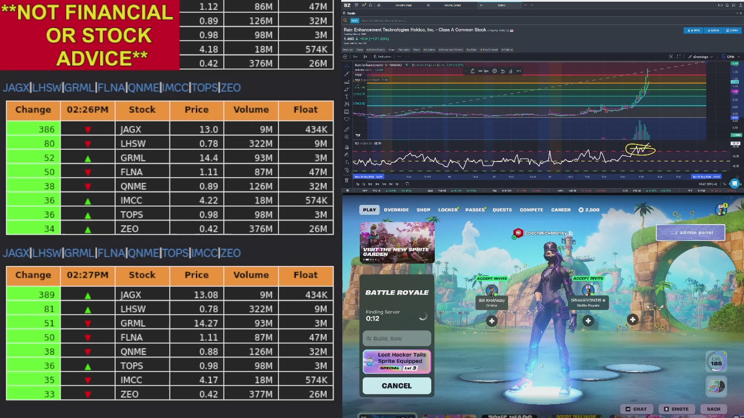Switch to the OVERRIDE tab in Fortnite
Screen dimensions: 744x418
pyautogui.click(x=396, y=210)
